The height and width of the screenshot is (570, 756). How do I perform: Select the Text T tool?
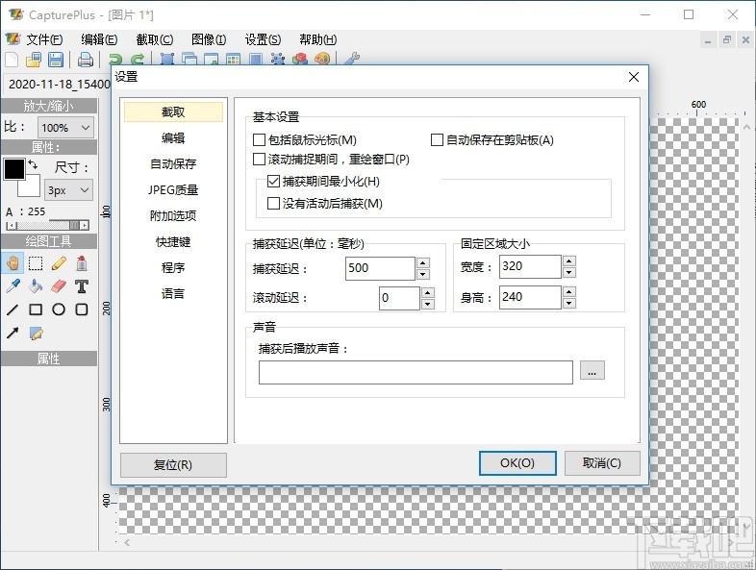coord(82,286)
